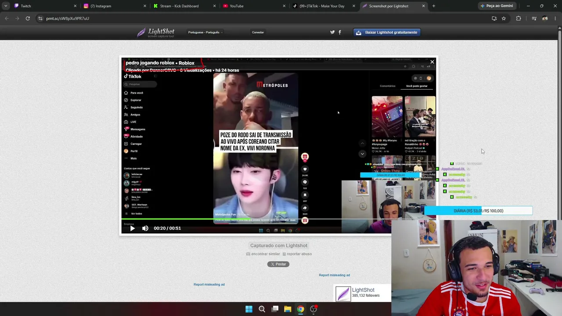The width and height of the screenshot is (562, 316).
Task: View site information icon in address bar
Action: (40, 18)
